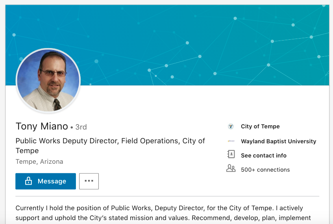Click the Message button
The width and height of the screenshot is (333, 224).
pyautogui.click(x=46, y=181)
